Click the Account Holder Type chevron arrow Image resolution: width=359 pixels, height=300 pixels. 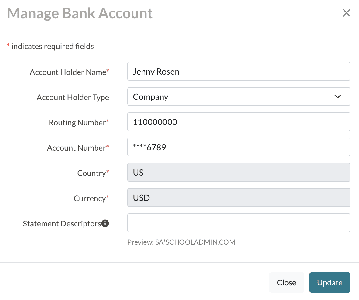pyautogui.click(x=337, y=96)
